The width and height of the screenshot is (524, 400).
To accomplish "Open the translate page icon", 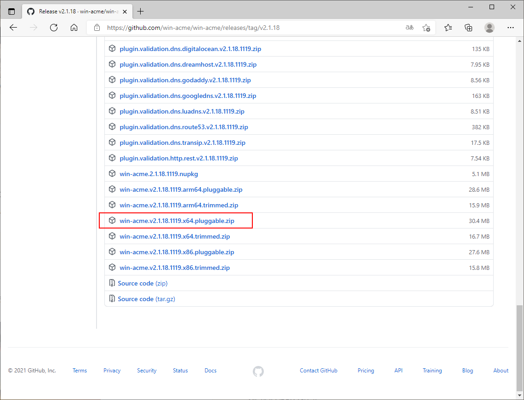I will point(410,28).
